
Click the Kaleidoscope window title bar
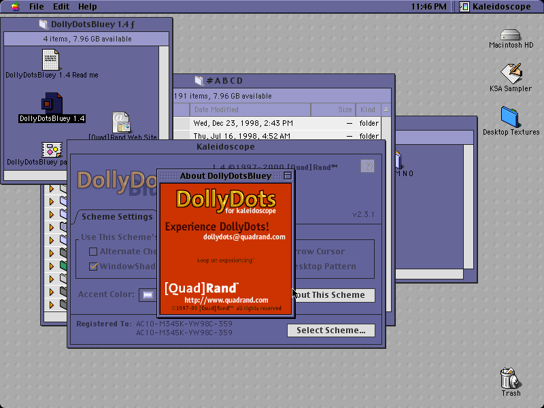(x=226, y=146)
